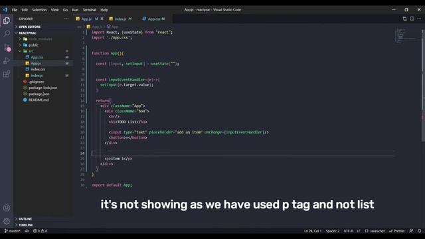The image size is (425, 239).
Task: Open Run and Debug view icon
Action: pyautogui.click(x=7, y=60)
